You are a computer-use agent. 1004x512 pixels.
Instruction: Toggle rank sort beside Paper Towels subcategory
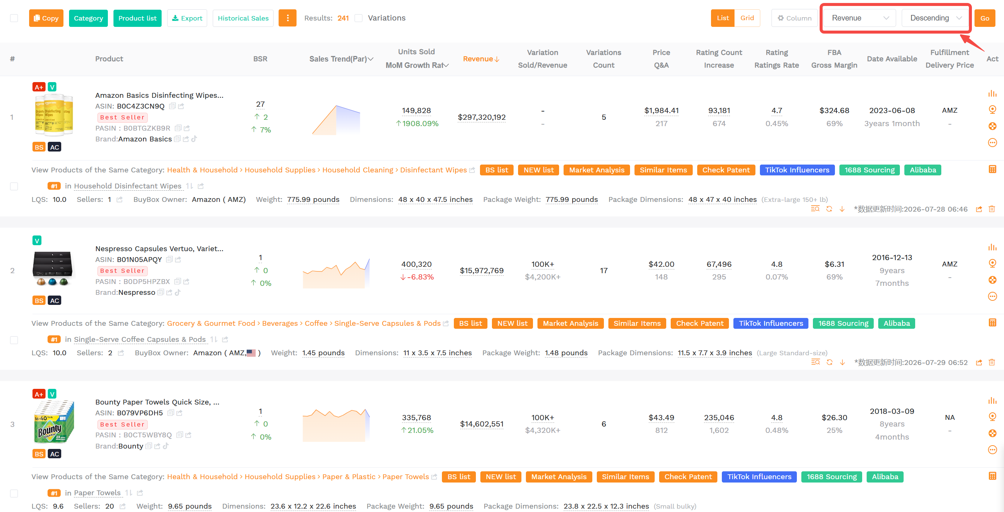128,493
